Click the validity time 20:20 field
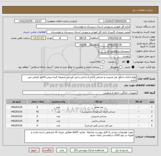The width and height of the screenshot is (161, 156). pos(83,45)
